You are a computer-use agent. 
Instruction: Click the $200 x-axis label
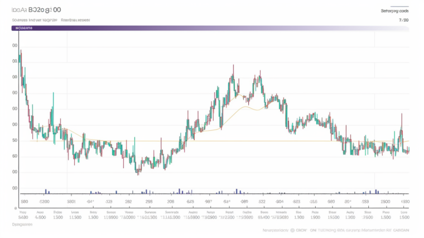pyautogui.click(x=44, y=201)
